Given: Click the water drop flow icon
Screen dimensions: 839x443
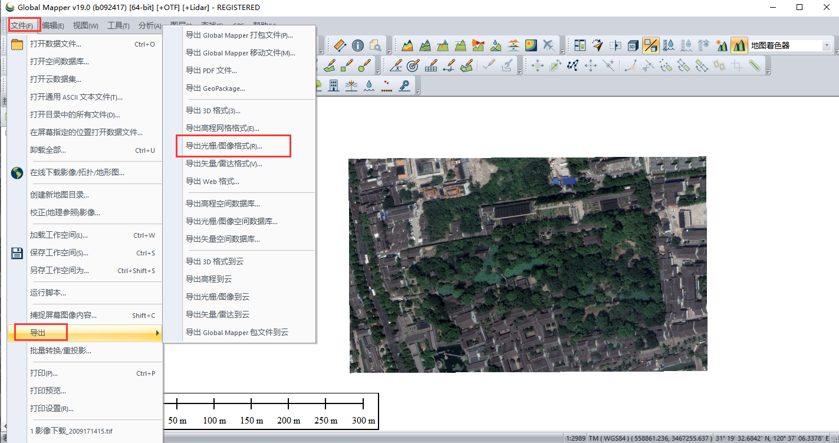Looking at the screenshot, I should click(x=496, y=45).
